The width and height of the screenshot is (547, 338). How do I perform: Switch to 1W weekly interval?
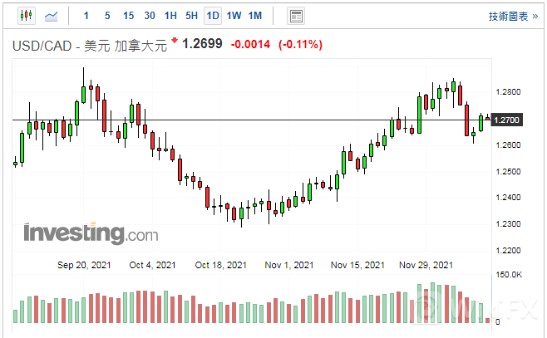pyautogui.click(x=234, y=16)
